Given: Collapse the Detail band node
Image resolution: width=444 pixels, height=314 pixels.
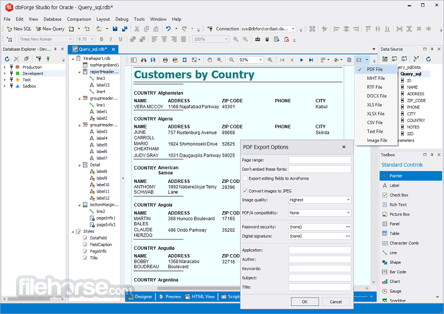Looking at the screenshot, I should click(x=79, y=165).
